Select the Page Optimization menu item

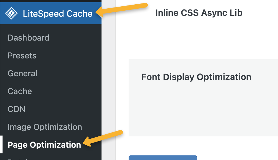pos(44,145)
